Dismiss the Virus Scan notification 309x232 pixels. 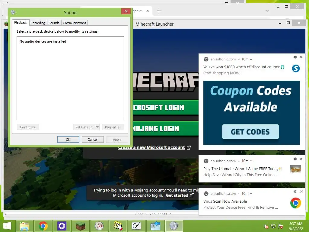pos(301,192)
